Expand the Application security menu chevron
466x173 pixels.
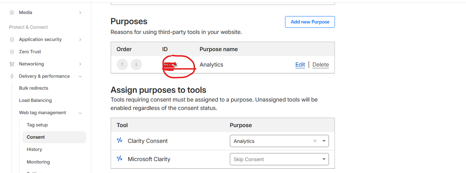pyautogui.click(x=80, y=40)
